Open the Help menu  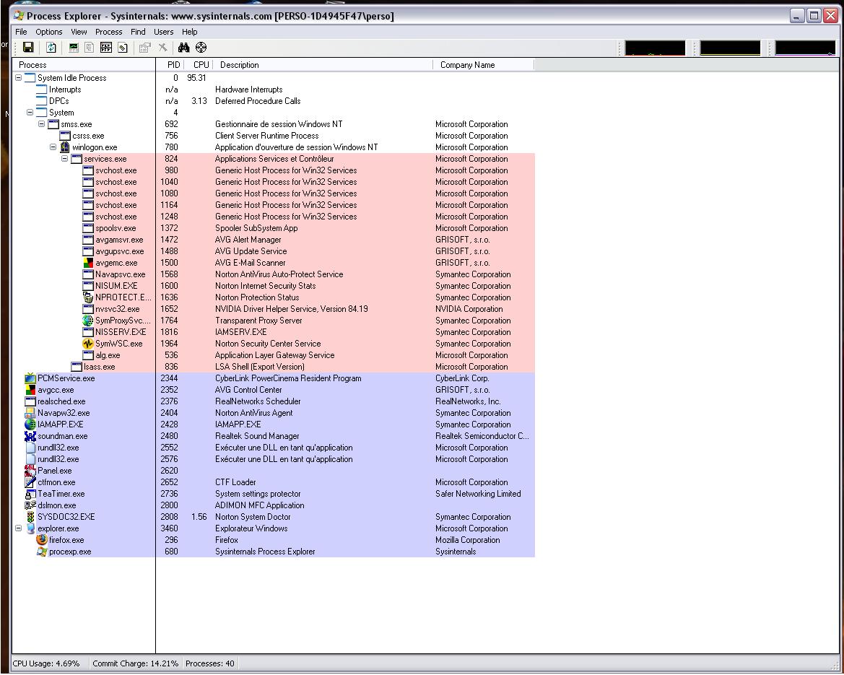(189, 32)
